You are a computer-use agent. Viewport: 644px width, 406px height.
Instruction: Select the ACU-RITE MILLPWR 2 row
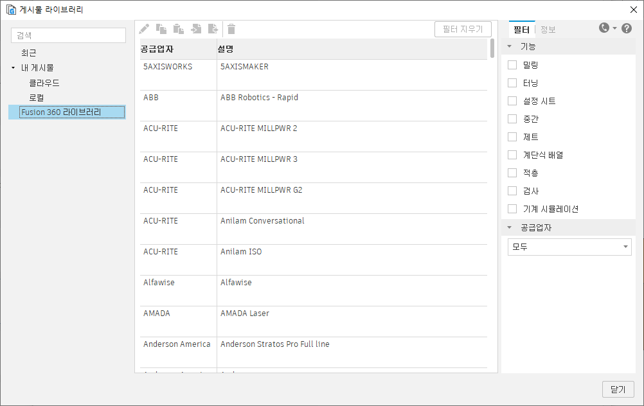click(314, 137)
